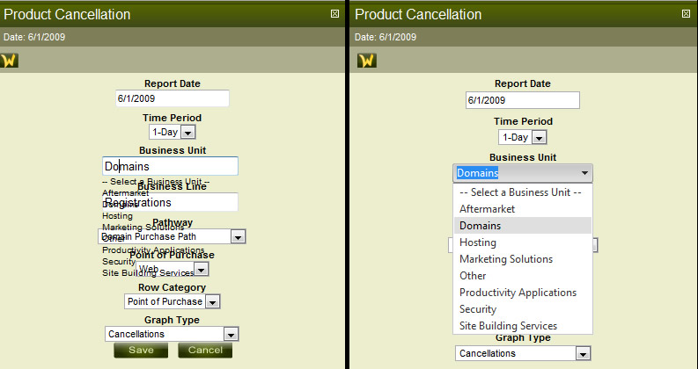
Task: Select Productivity Applications in the dropdown list
Action: pos(518,293)
